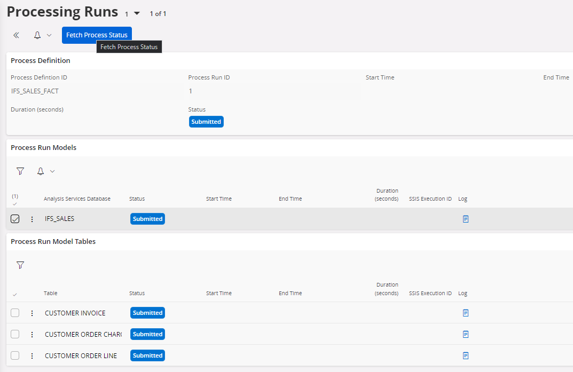Click the filter icon in Process Run Model Tables
The width and height of the screenshot is (573, 372).
20,265
